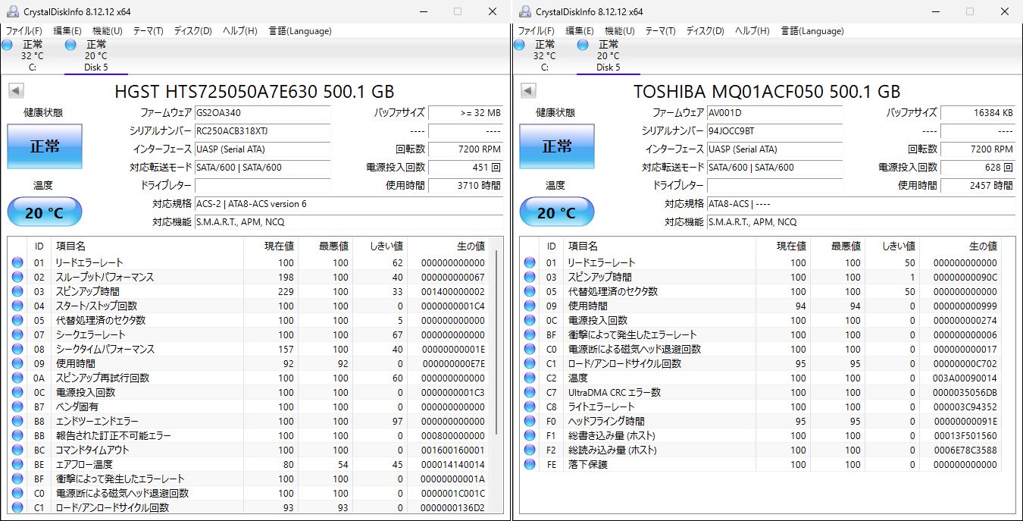The height and width of the screenshot is (521, 1023).
Task: Click the back navigation arrow in TOSHIBA window
Action: click(527, 90)
